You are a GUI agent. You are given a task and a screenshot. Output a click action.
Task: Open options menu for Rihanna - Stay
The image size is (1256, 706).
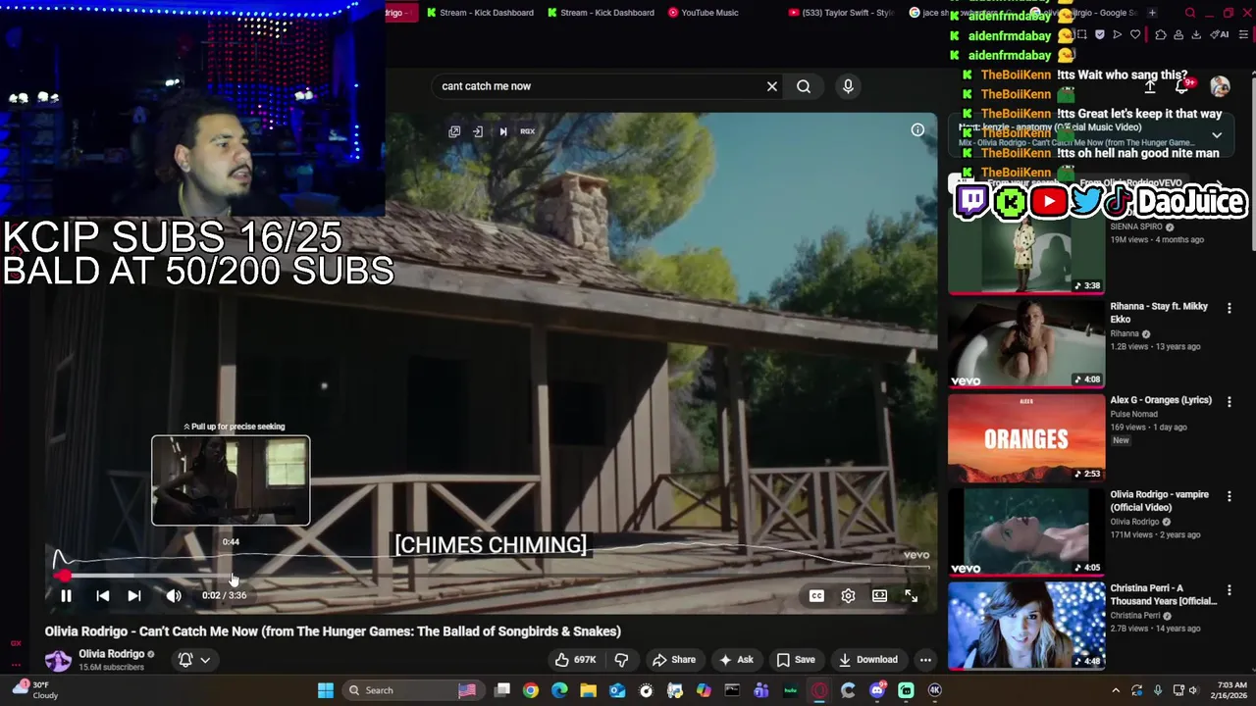(1229, 308)
